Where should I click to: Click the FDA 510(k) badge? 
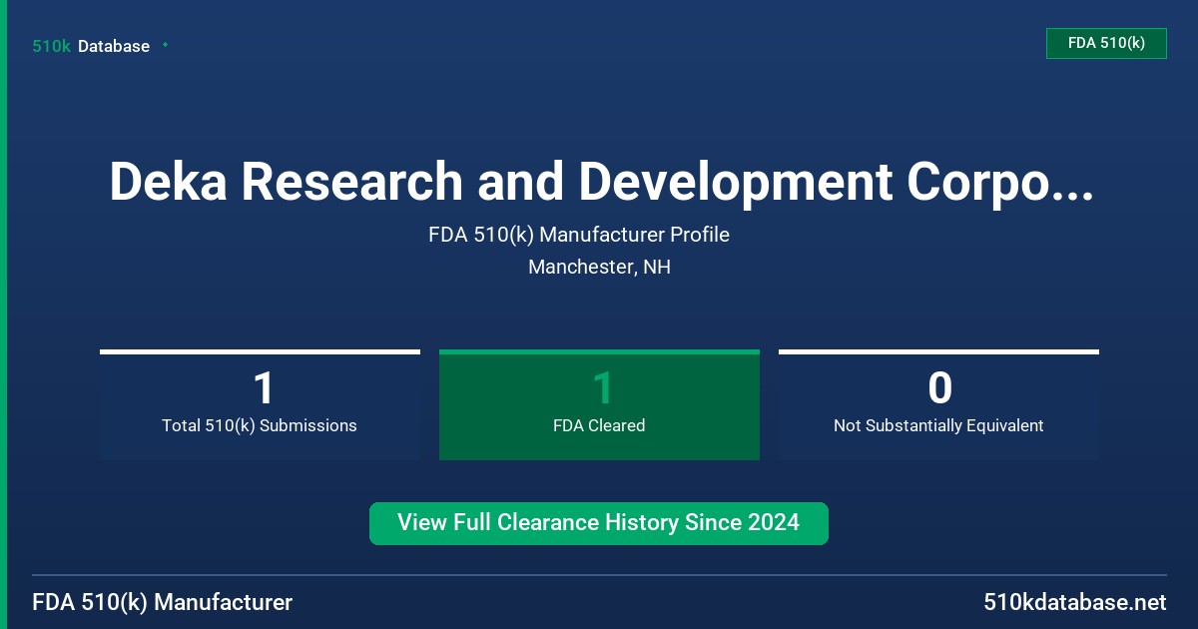click(1106, 44)
